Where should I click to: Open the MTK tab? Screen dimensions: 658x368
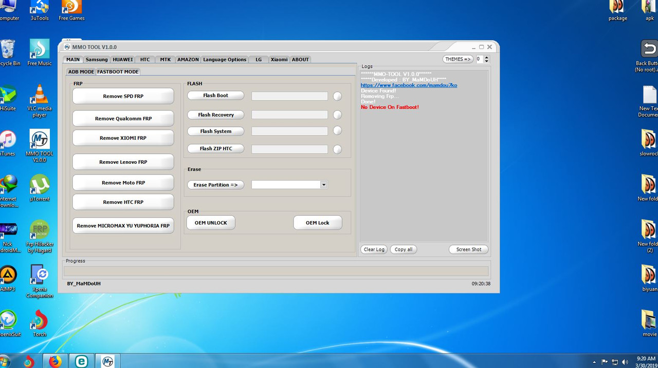click(165, 60)
